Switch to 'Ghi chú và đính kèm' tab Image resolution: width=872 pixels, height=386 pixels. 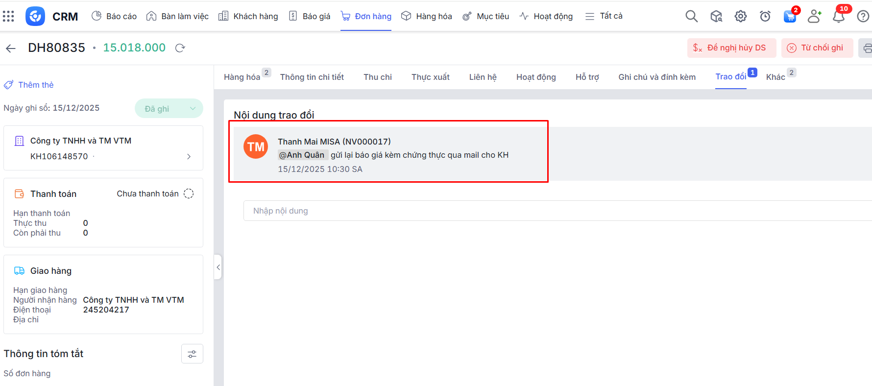[656, 77]
